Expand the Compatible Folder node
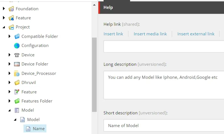This screenshot has height=134, width=224. coord(10,36)
